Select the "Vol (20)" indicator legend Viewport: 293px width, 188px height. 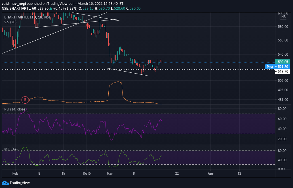pos(10,22)
